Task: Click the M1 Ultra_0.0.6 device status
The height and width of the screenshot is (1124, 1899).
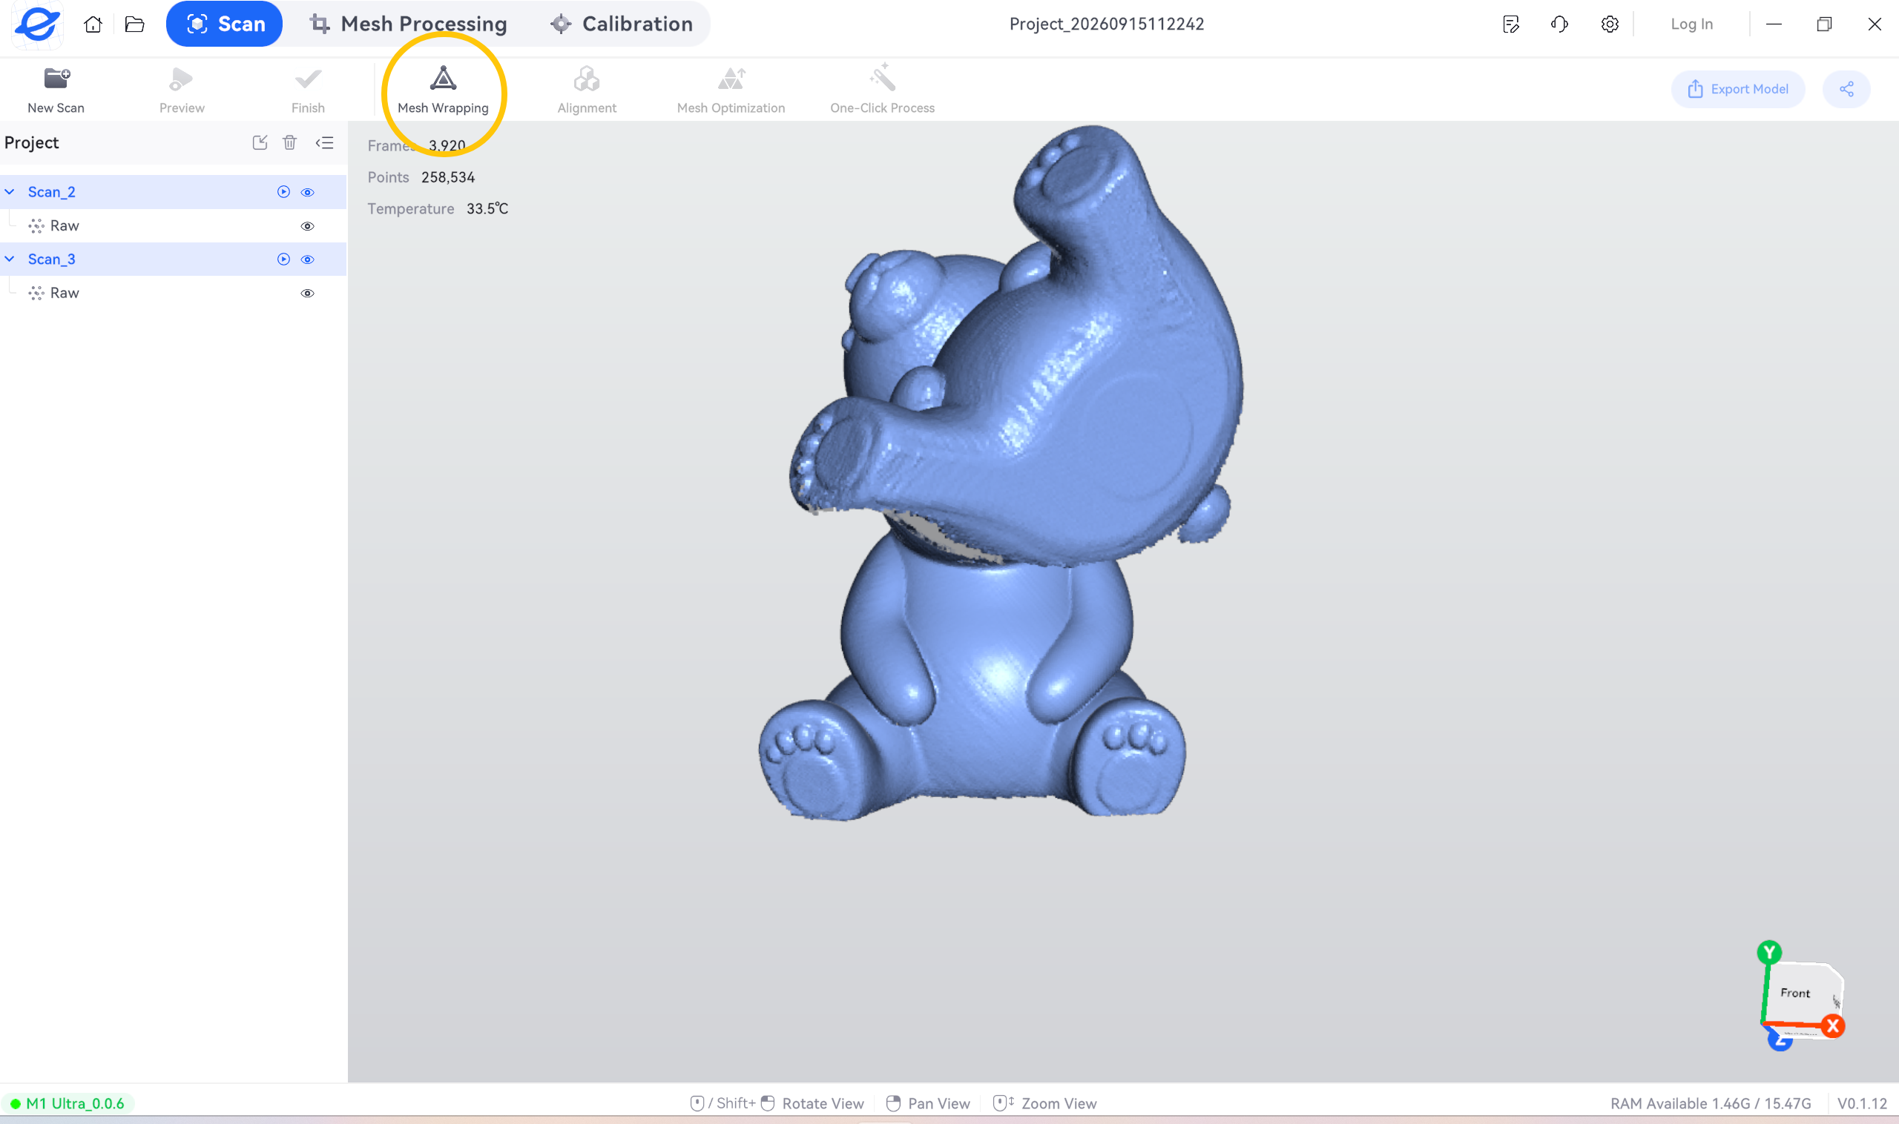Action: (68, 1103)
